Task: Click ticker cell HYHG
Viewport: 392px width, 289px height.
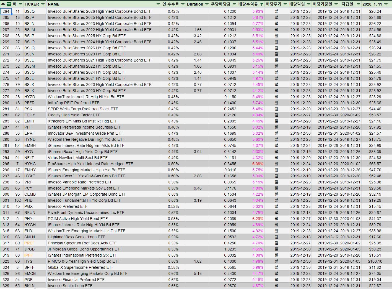Action: 34,164
